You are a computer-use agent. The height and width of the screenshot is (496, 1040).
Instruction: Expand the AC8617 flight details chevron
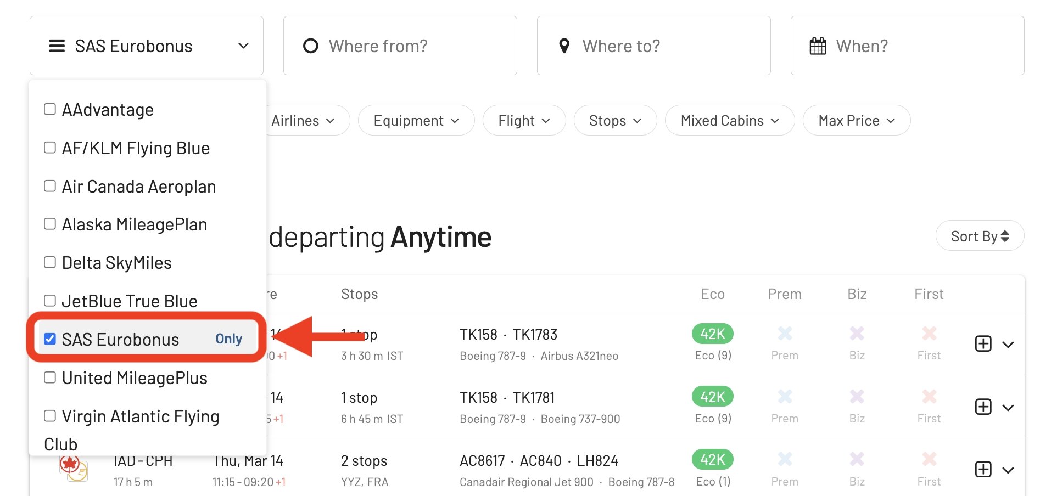(x=1008, y=470)
